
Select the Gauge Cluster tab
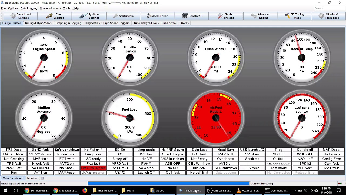coord(12,23)
